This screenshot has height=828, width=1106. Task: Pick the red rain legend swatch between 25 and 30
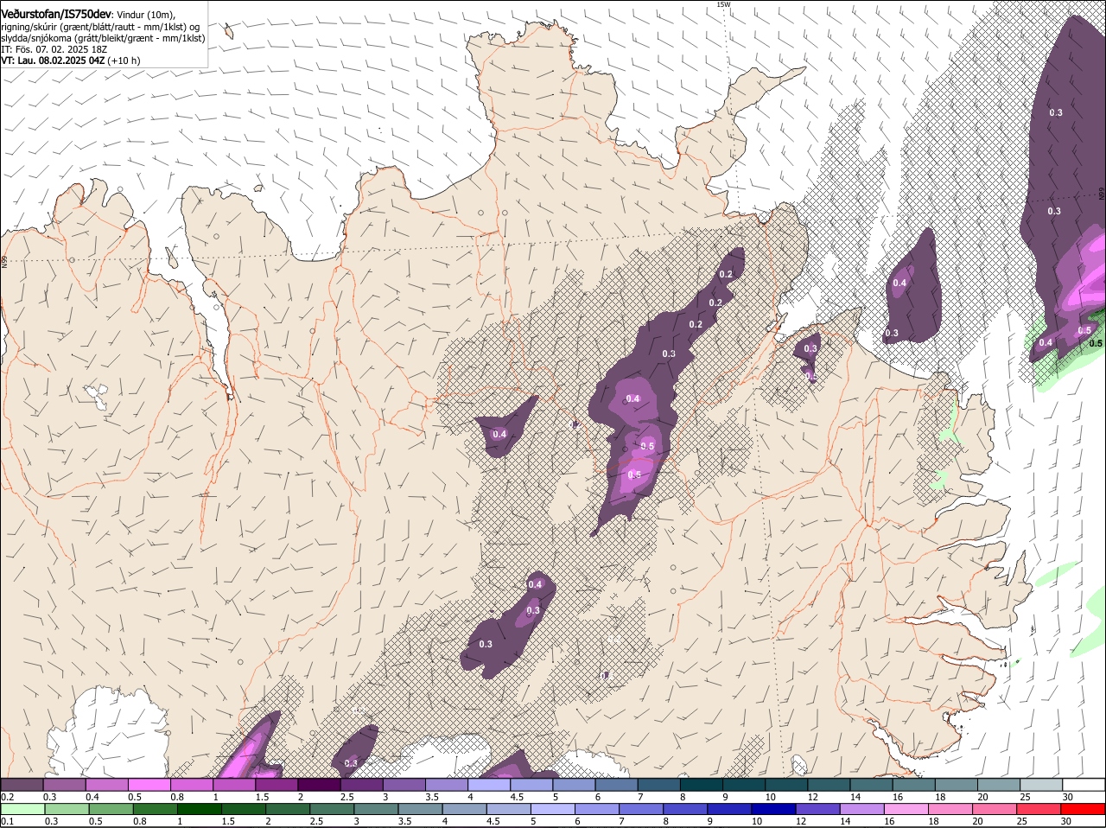(1039, 809)
